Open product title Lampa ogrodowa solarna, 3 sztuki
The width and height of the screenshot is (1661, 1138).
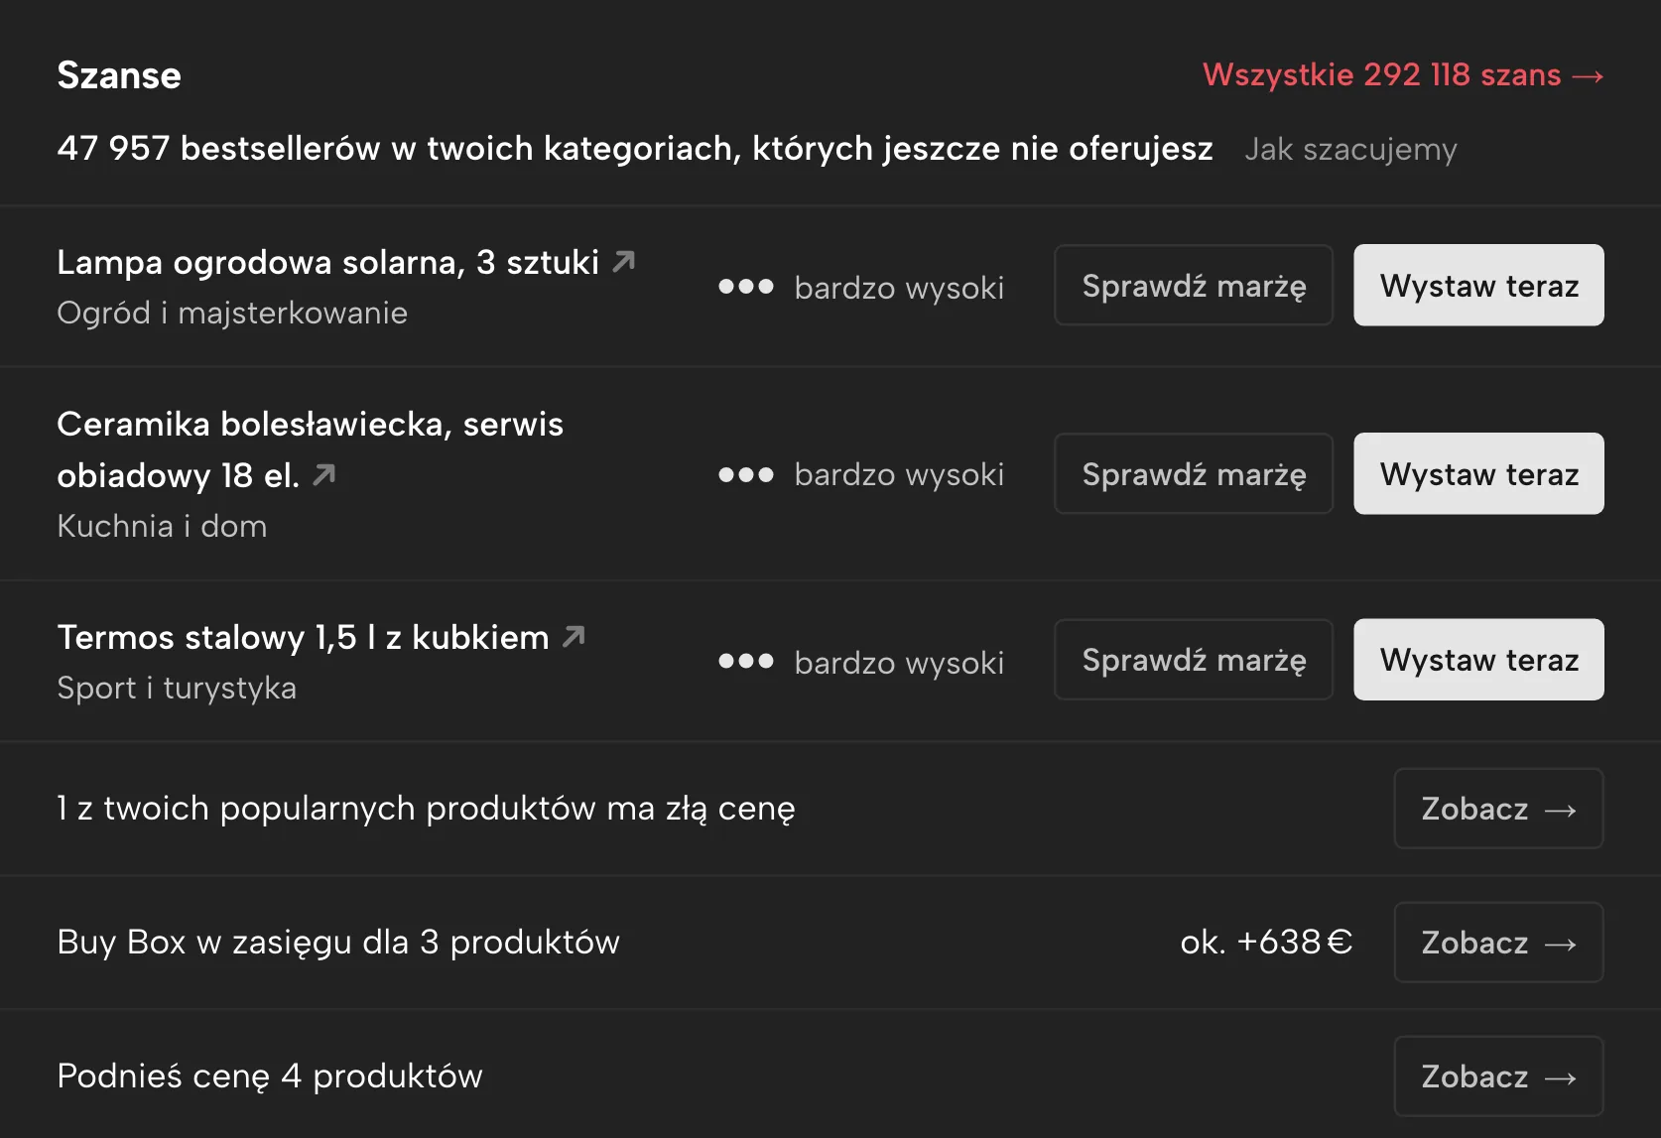pos(328,262)
